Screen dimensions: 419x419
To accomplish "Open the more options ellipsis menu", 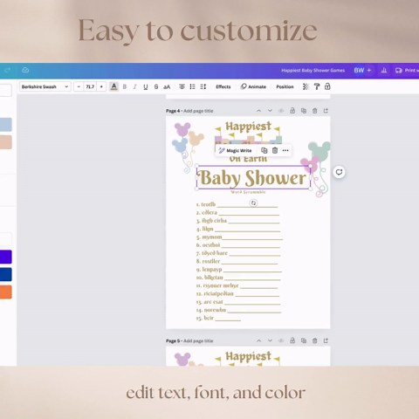I will [285, 150].
